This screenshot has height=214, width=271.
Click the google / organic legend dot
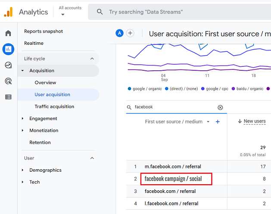tap(130, 88)
